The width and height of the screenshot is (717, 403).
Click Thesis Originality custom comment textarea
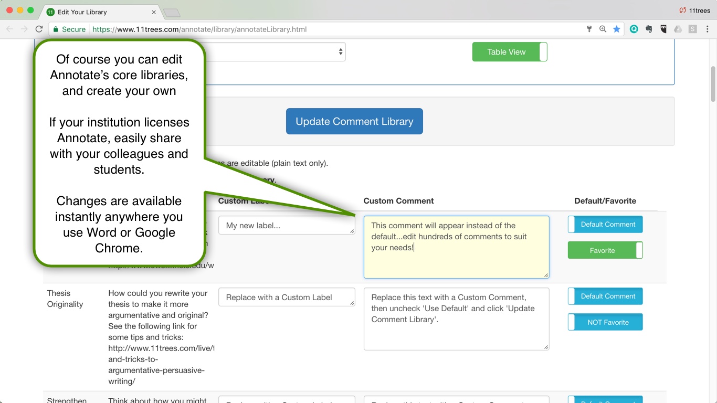457,319
